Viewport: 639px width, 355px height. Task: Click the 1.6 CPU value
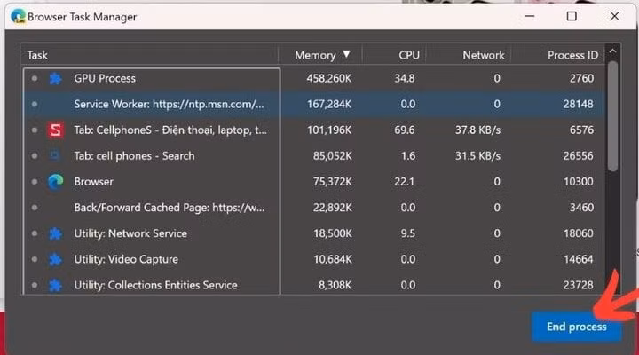[408, 155]
